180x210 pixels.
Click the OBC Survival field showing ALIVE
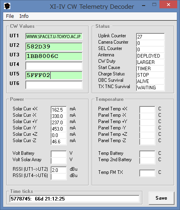(150, 81)
